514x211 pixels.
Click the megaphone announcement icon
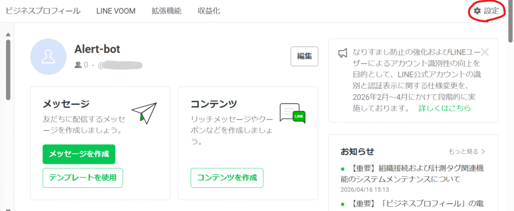(342, 53)
